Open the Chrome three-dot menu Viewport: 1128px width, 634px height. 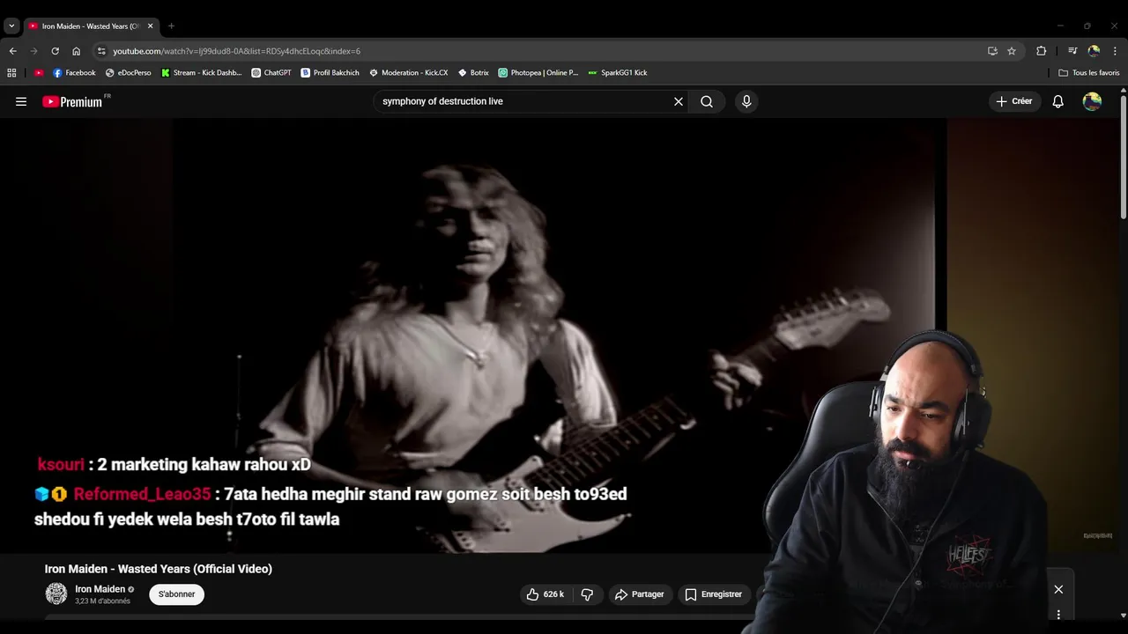pyautogui.click(x=1115, y=51)
